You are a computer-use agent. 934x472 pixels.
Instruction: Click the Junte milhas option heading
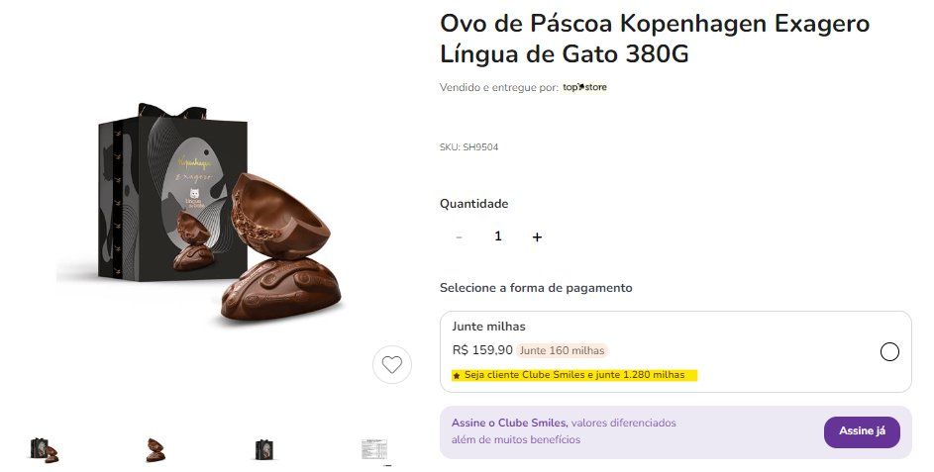tap(488, 327)
